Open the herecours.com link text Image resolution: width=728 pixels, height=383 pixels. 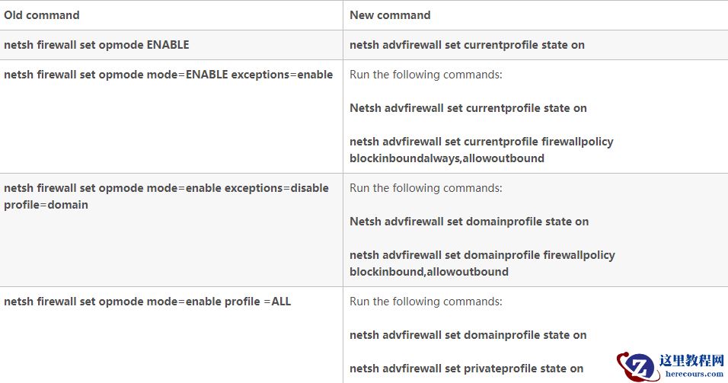(693, 374)
